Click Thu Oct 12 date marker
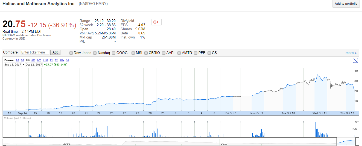Image resolution: width=362 pixels, height=146 pixels. [347, 113]
